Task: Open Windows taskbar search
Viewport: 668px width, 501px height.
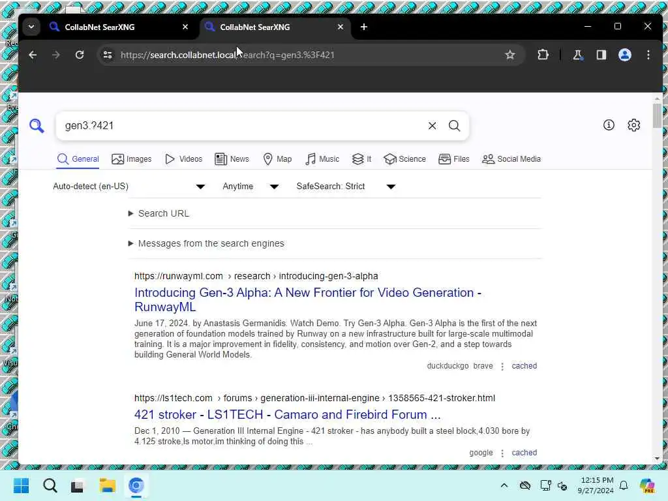Action: pyautogui.click(x=50, y=485)
